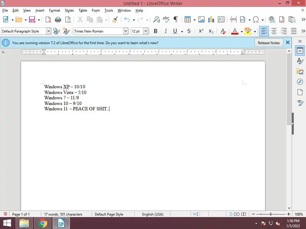Screen dimensions: 306x229
Task: Set Align Right paragraph alignment
Action: click(284, 31)
